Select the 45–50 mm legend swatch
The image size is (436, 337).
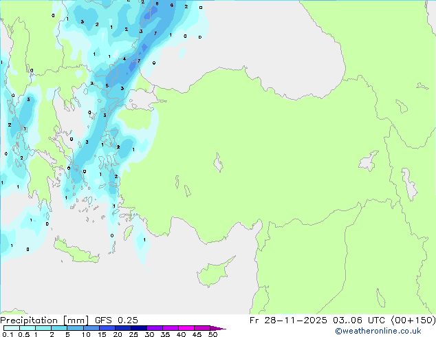pyautogui.click(x=202, y=328)
